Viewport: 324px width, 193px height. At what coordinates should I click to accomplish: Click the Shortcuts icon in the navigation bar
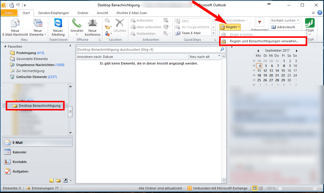pyautogui.click(x=65, y=180)
